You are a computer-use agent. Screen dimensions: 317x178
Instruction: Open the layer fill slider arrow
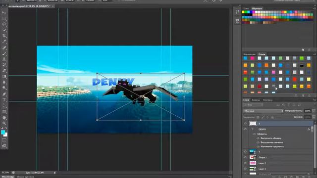[314, 117]
